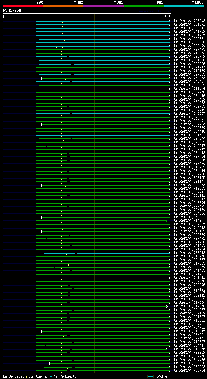The width and height of the screenshot is (207, 379).
Task: Select the UniRef100_Q3SA42 label
Action: (x=190, y=253)
